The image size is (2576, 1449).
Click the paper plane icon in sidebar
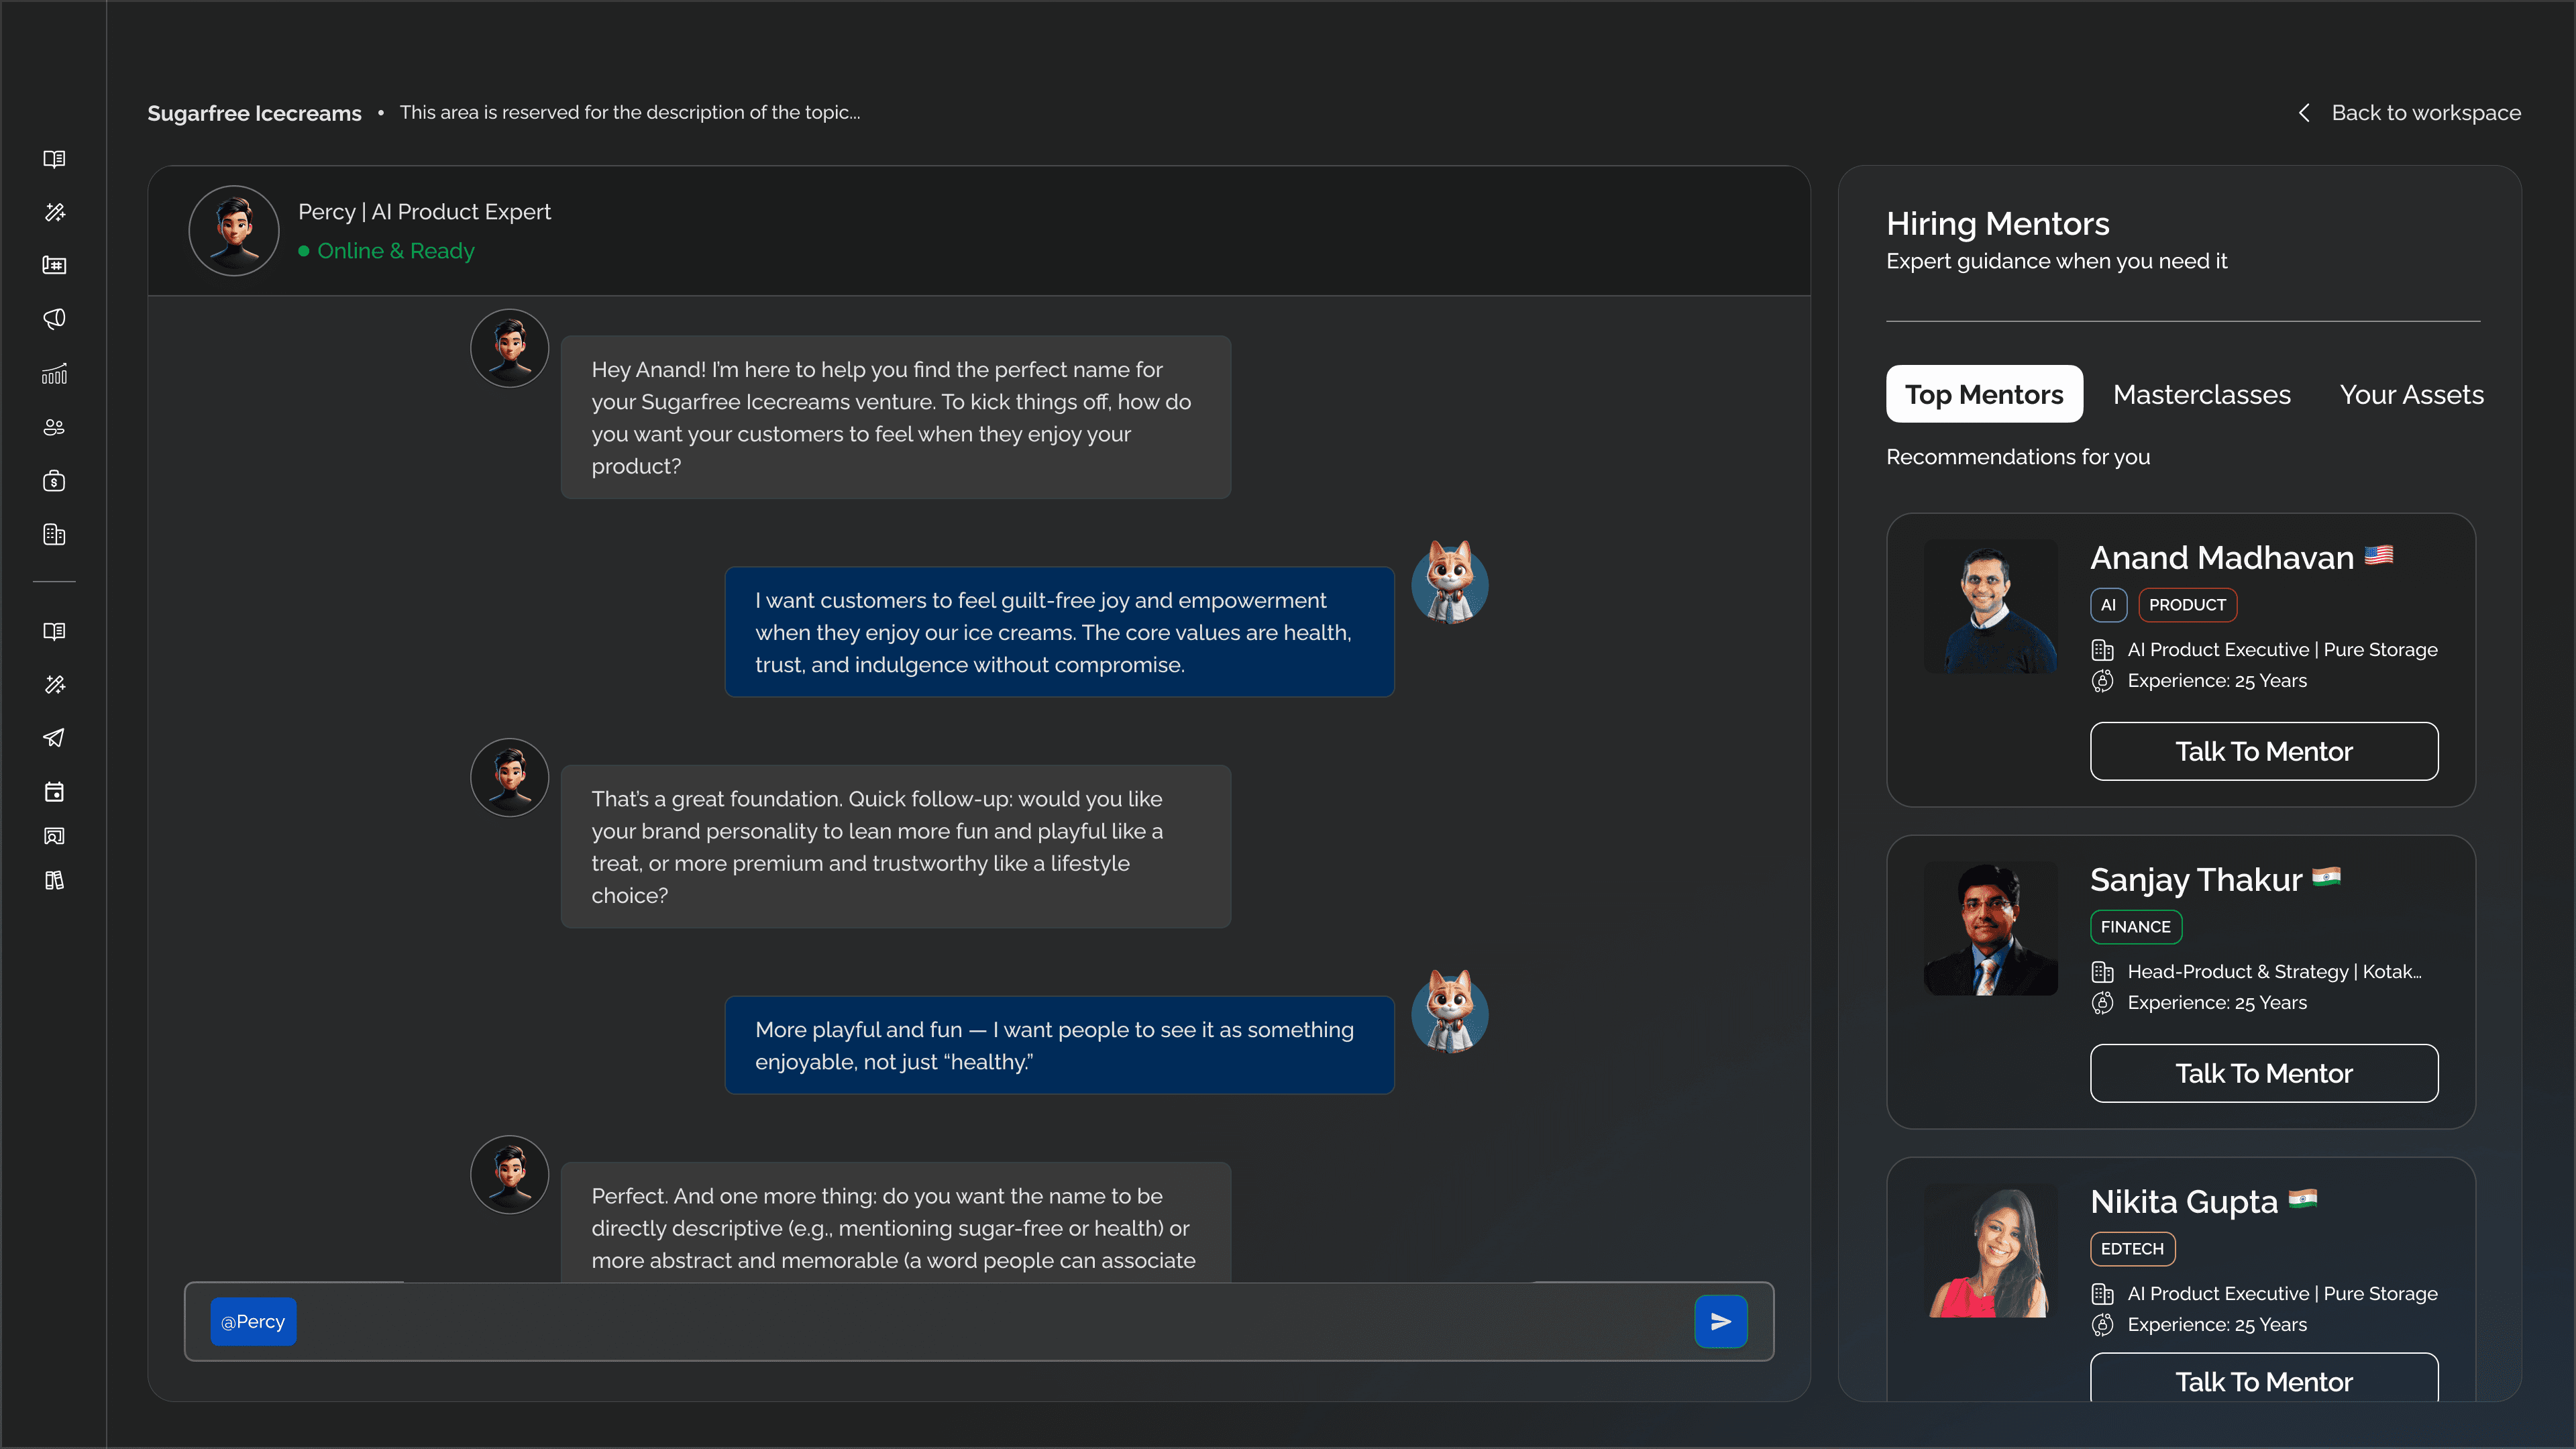point(54,738)
